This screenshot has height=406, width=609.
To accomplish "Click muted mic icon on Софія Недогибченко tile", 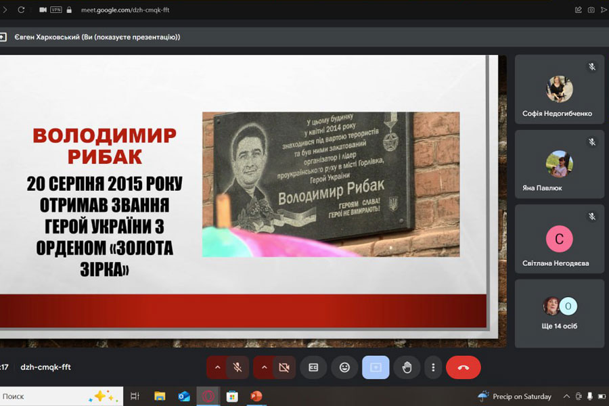I will coord(592,67).
